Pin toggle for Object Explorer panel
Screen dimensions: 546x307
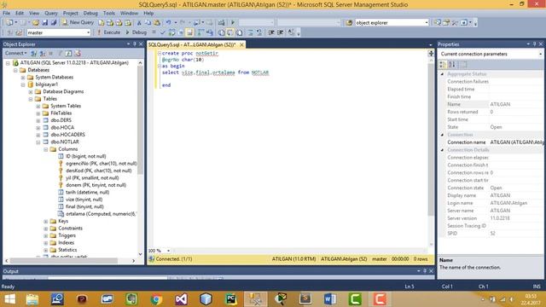(x=135, y=43)
